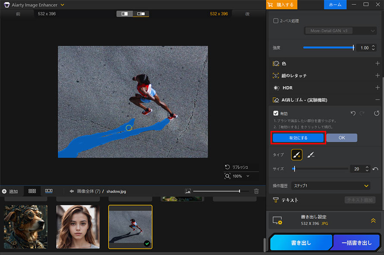This screenshot has height=255, width=384.
Task: Click the trash delete icon
Action: pyautogui.click(x=256, y=191)
